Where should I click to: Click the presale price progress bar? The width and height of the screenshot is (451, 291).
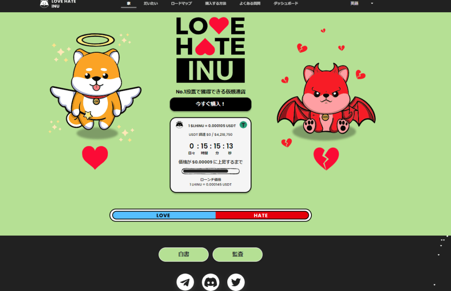click(x=211, y=171)
